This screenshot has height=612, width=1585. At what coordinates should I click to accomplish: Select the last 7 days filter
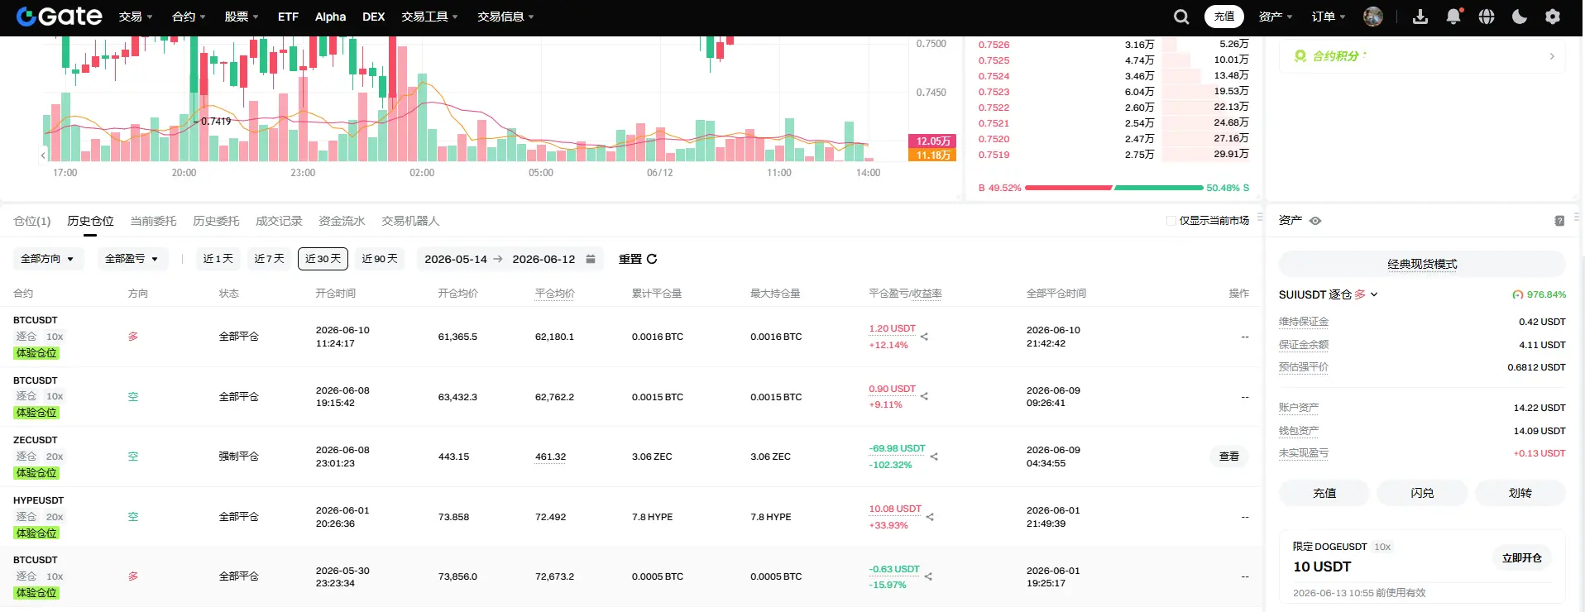[269, 259]
